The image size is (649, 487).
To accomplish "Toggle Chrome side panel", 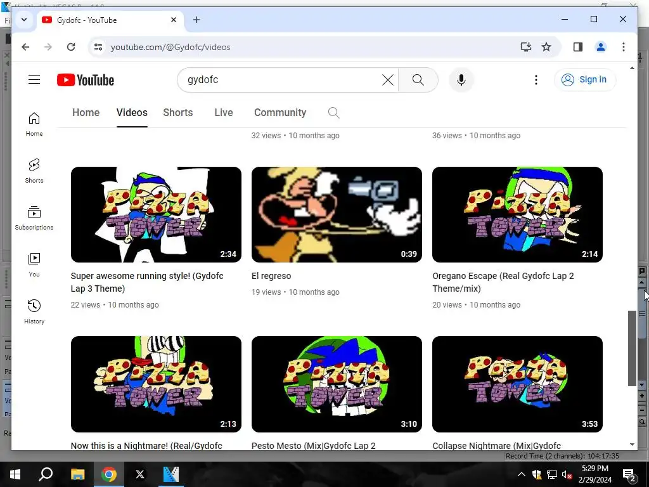I will pos(578,47).
